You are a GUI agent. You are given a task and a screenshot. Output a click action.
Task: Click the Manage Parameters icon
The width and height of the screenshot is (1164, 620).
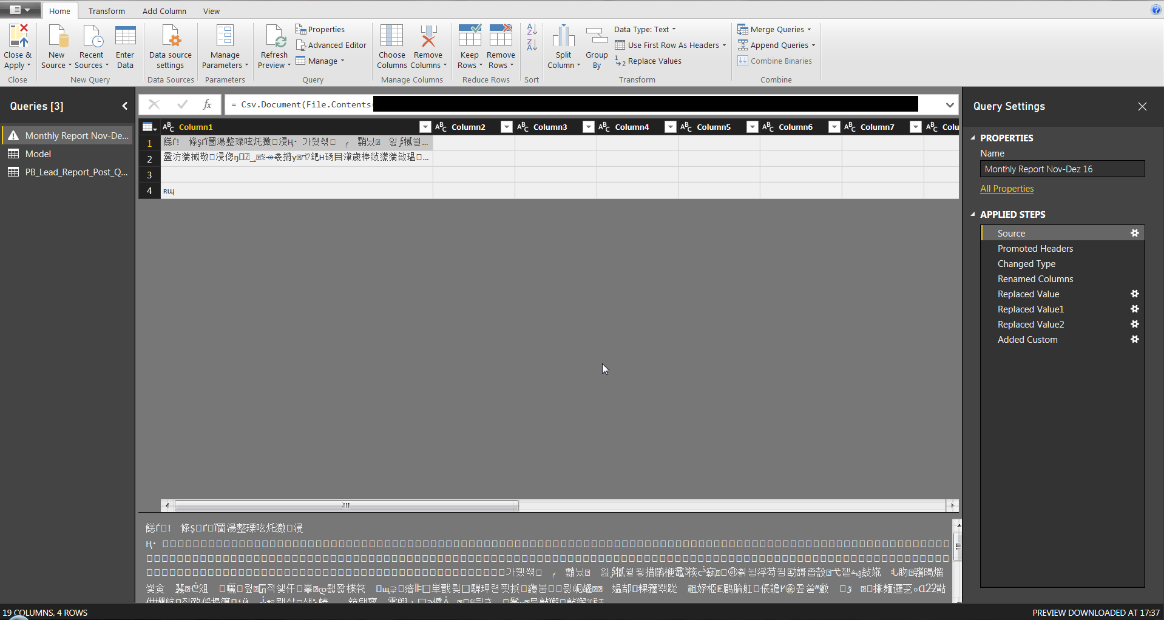click(225, 36)
